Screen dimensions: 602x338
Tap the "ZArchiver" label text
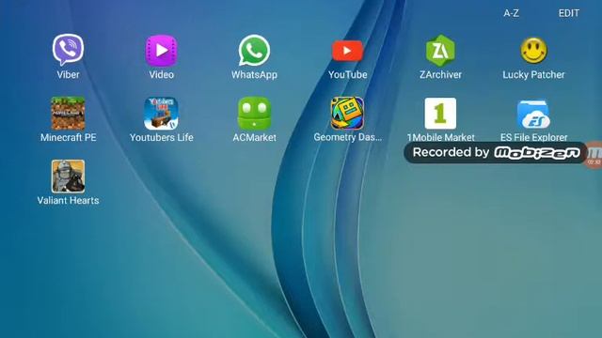440,74
